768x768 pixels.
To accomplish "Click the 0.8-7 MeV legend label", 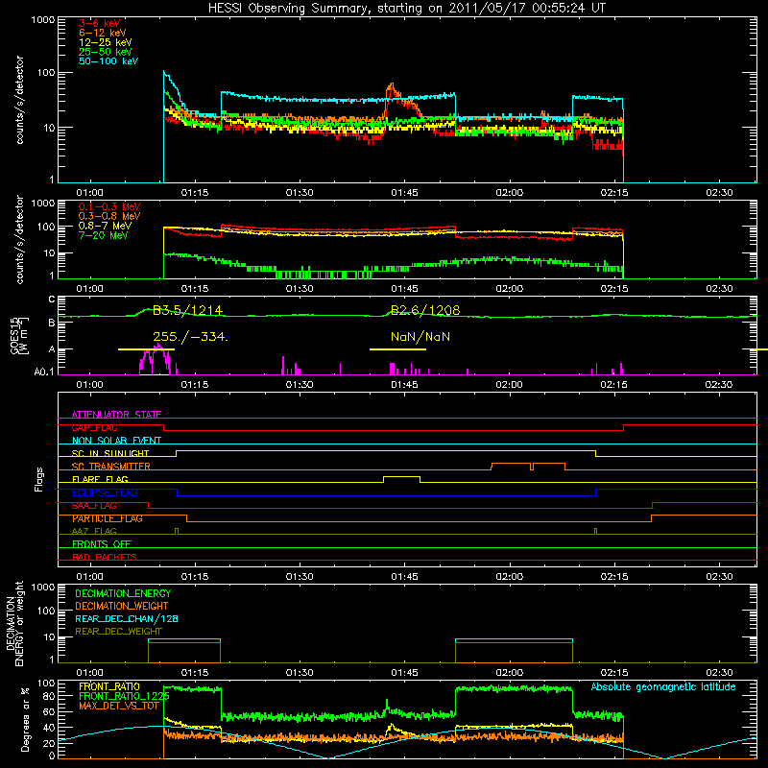I will coord(105,227).
